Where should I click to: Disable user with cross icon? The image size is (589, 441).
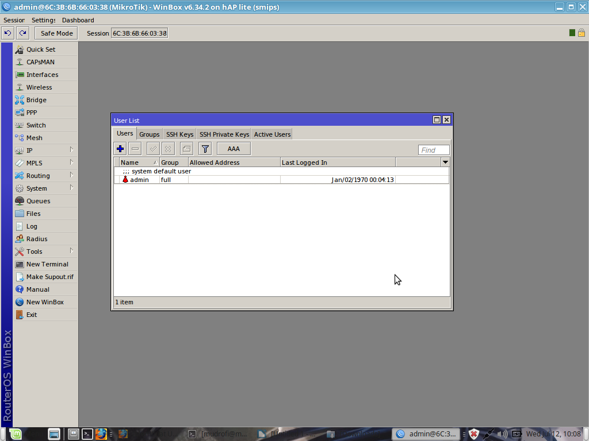pyautogui.click(x=169, y=149)
